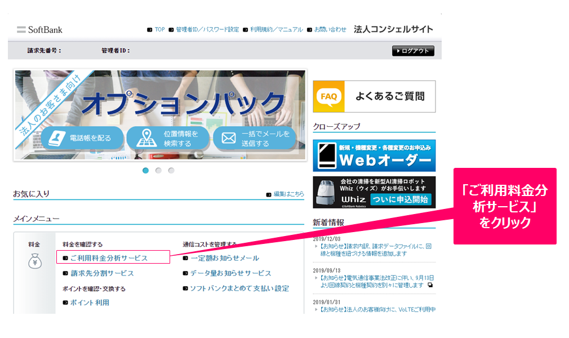Click the smartphone icon on Webオーダー banner
This screenshot has height=338, width=569.
click(327, 155)
